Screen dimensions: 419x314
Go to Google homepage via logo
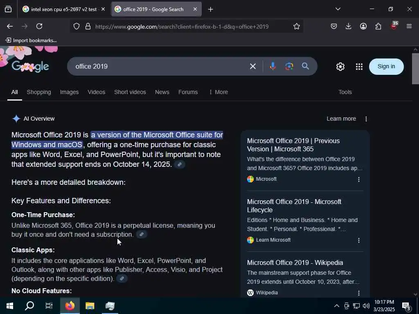click(30, 66)
